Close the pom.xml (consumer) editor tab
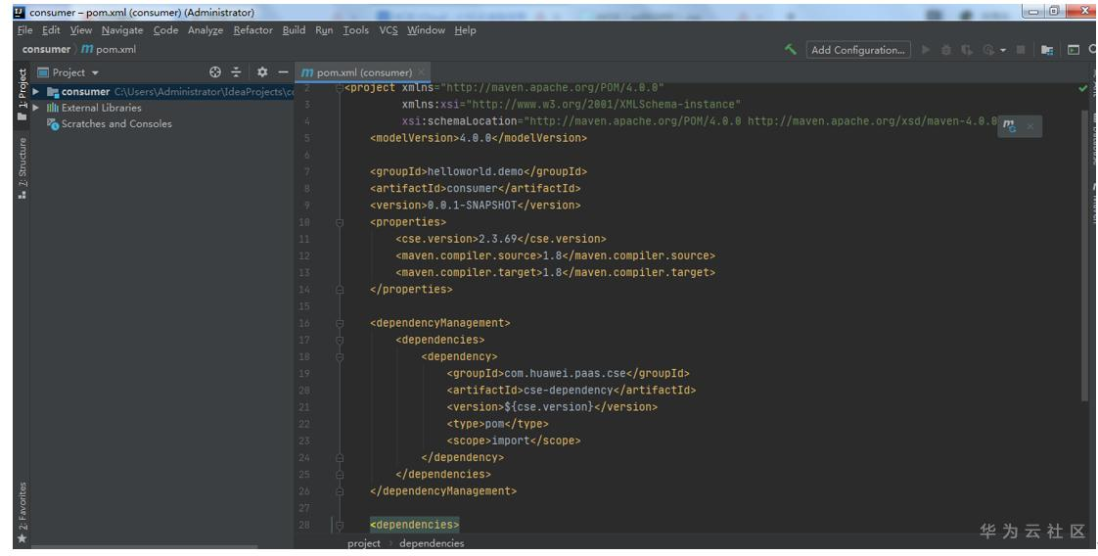 click(x=421, y=72)
